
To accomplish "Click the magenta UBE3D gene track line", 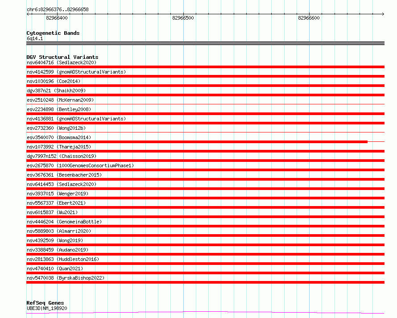I will pyautogui.click(x=205, y=312).
